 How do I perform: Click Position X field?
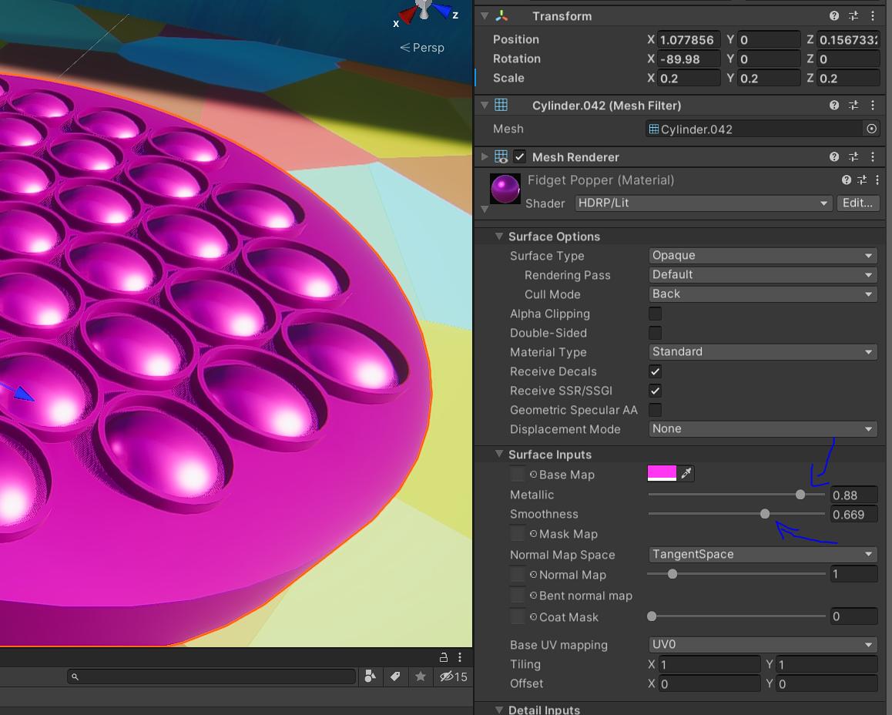tap(689, 40)
